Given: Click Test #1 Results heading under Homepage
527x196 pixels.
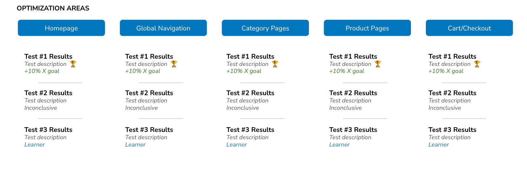Looking at the screenshot, I should [48, 56].
